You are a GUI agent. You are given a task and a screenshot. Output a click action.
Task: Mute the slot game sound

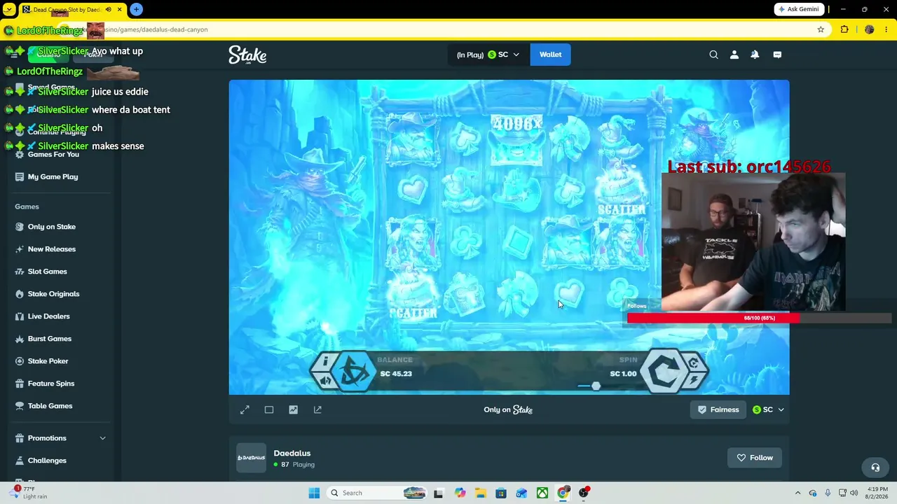(324, 380)
